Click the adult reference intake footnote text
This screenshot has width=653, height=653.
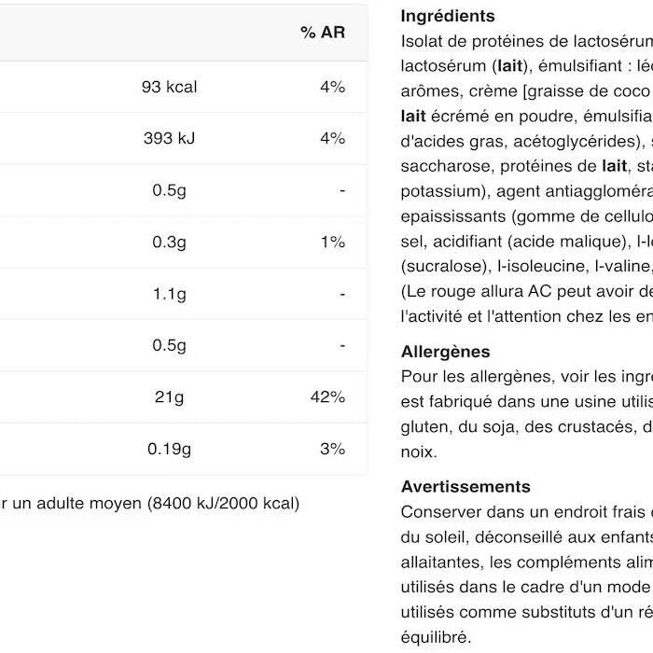tap(150, 504)
